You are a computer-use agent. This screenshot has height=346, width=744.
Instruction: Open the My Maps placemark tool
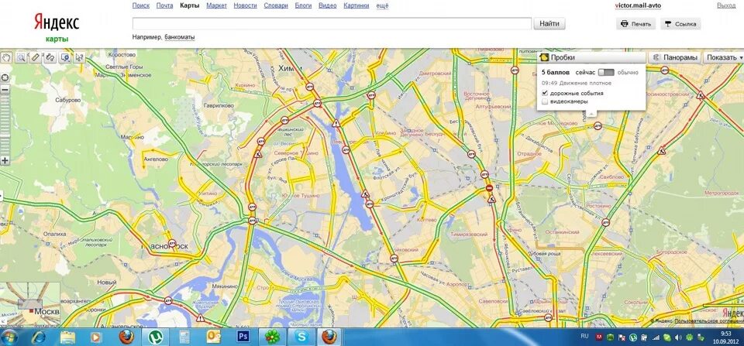pyautogui.click(x=65, y=57)
